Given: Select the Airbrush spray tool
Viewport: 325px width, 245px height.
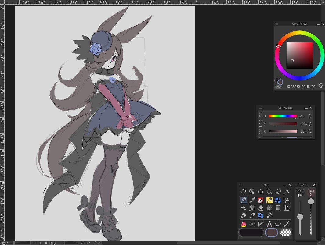Looking at the screenshot, I should coord(287,200).
